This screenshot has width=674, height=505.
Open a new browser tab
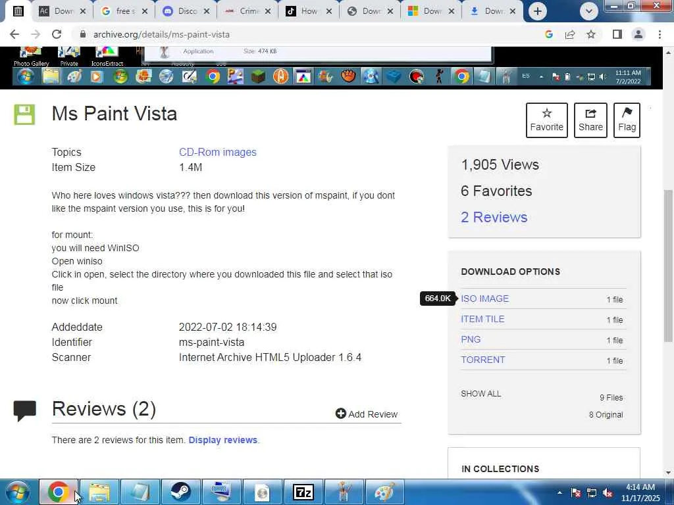[x=537, y=11]
